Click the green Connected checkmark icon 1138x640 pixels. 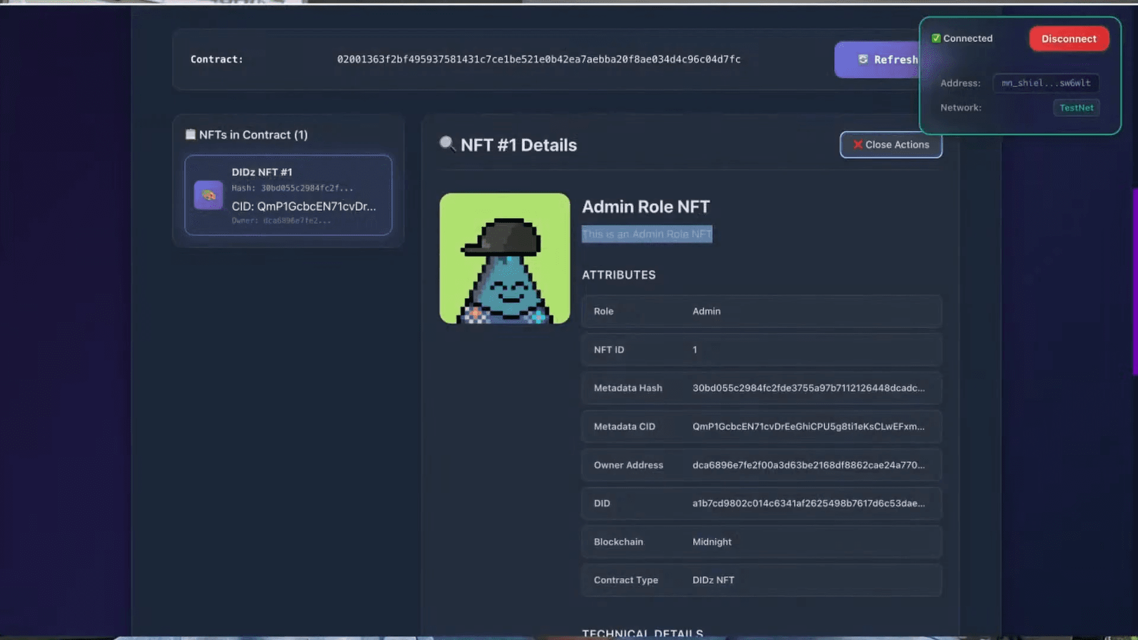pyautogui.click(x=936, y=39)
